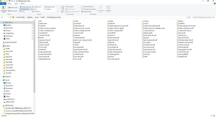Click Charles Webb in address path

point(20,17)
